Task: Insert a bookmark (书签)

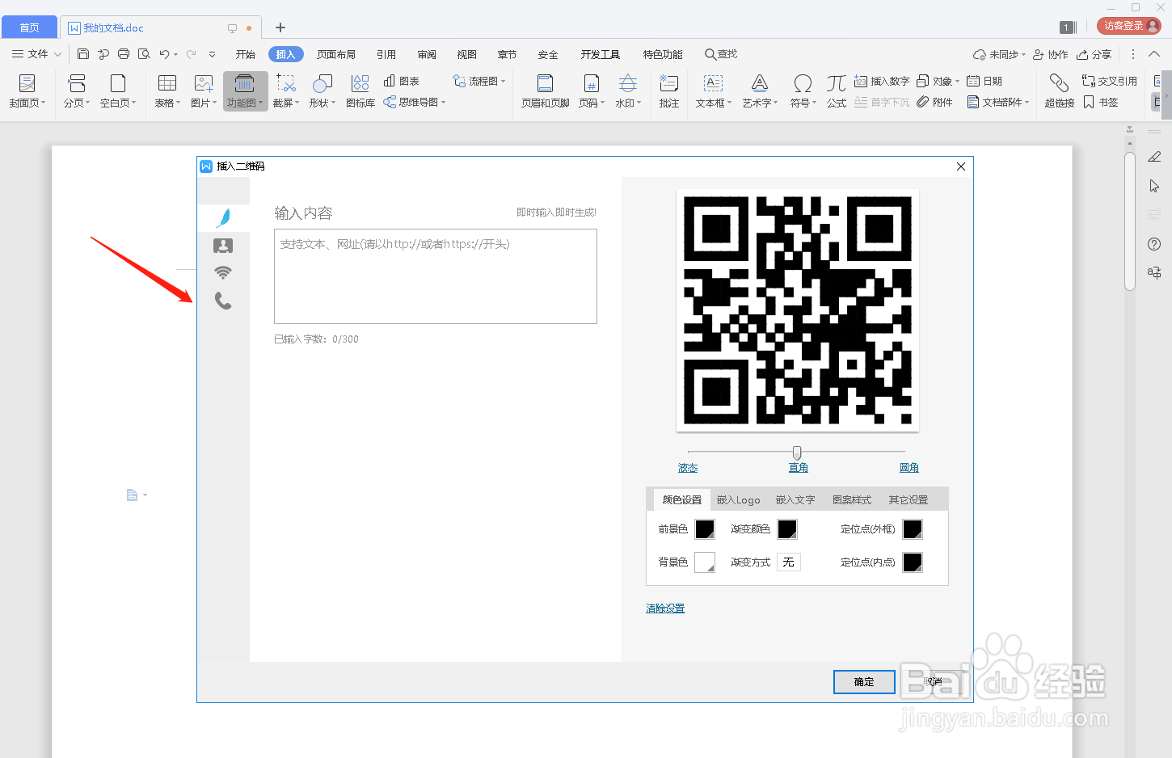Action: tap(1101, 102)
